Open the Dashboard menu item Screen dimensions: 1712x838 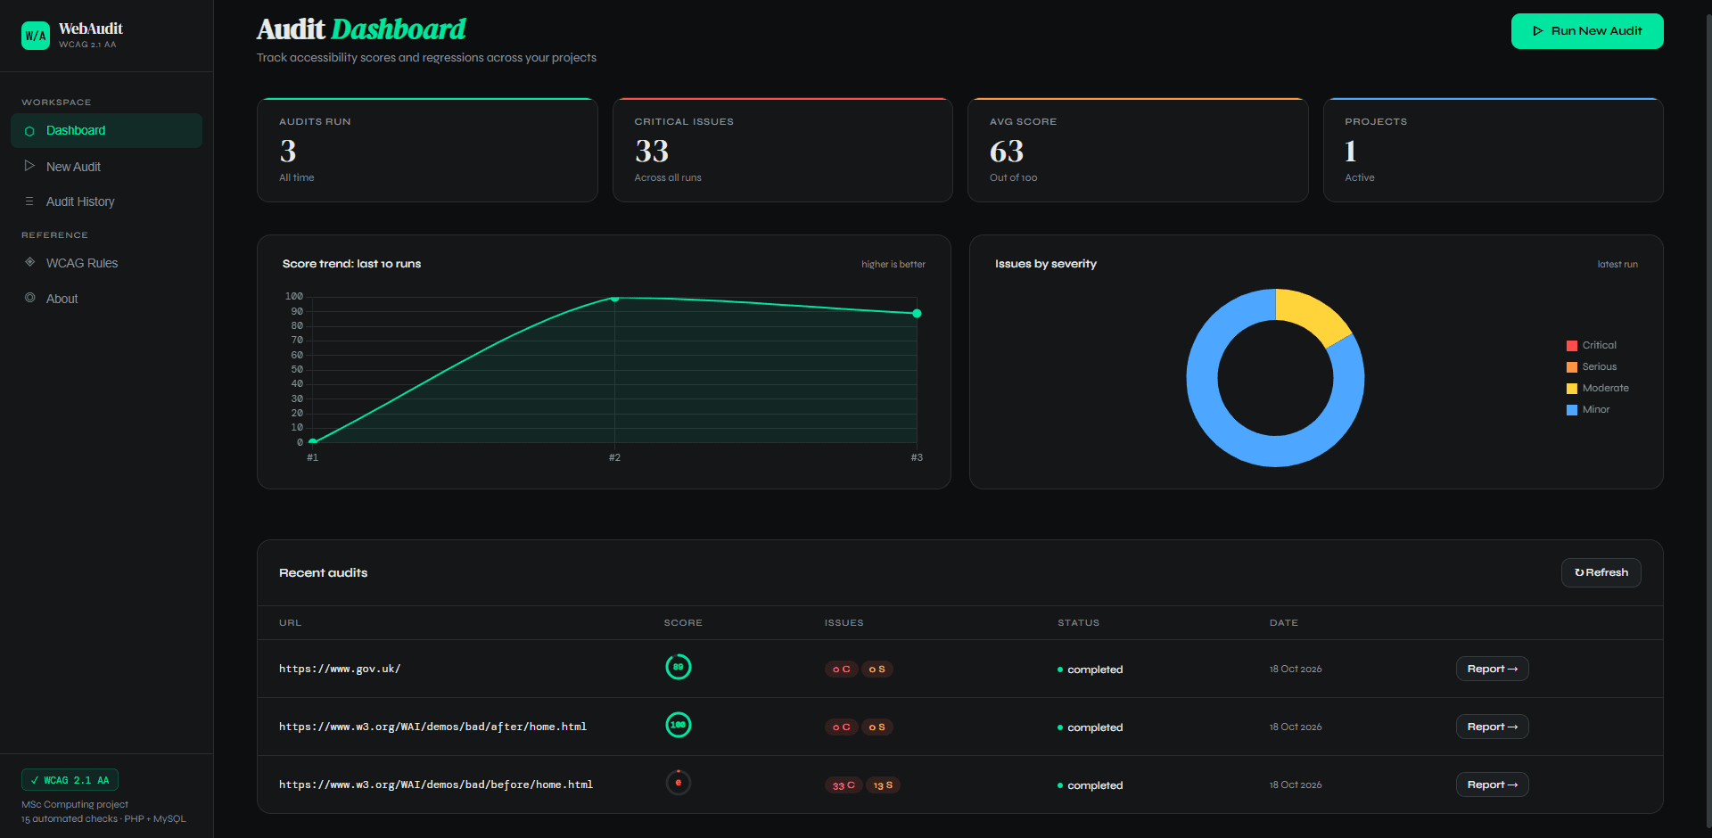(106, 131)
